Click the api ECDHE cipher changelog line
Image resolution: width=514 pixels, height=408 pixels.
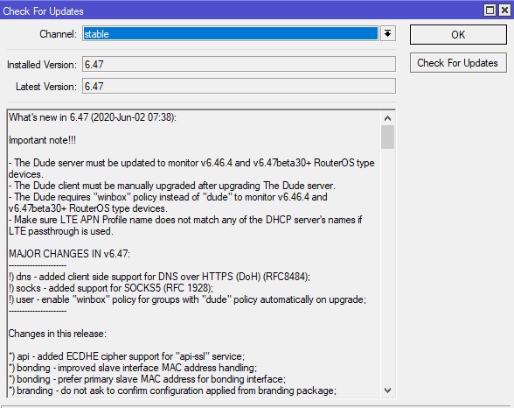pos(127,356)
